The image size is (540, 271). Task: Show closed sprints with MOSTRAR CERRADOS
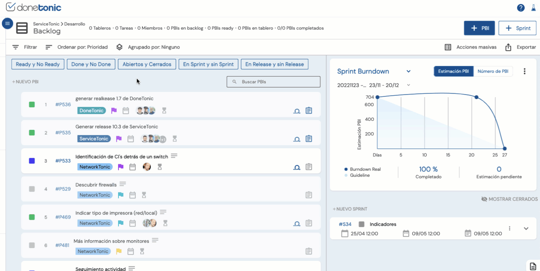pos(510,199)
